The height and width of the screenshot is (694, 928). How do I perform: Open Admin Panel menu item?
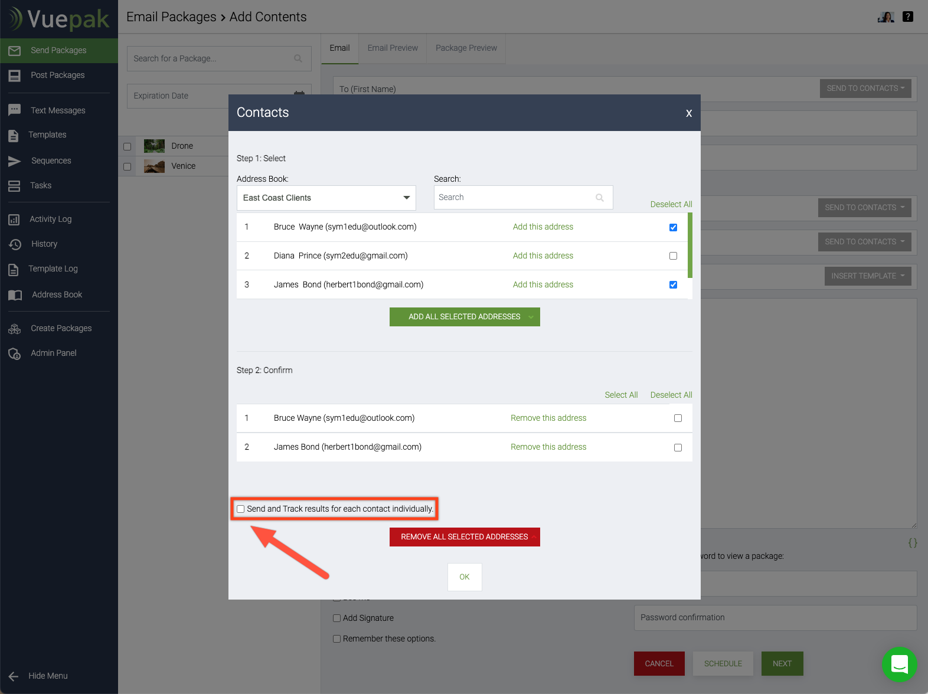coord(54,353)
